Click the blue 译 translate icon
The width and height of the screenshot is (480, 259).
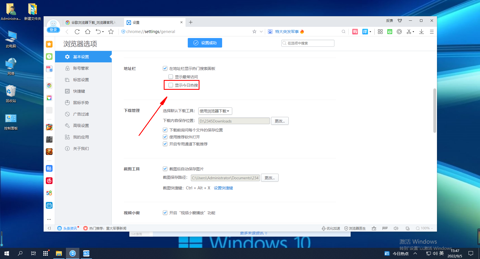click(365, 32)
